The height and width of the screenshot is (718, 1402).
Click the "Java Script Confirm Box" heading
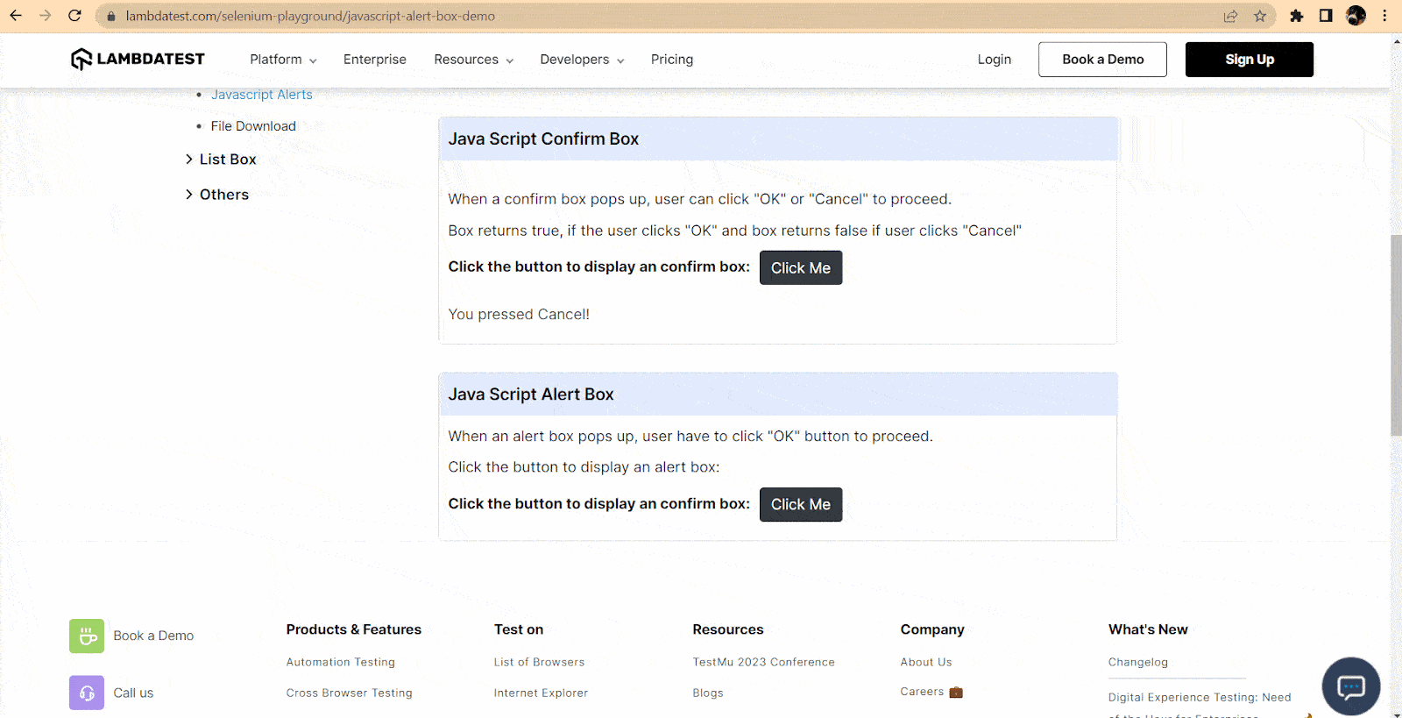(x=543, y=139)
